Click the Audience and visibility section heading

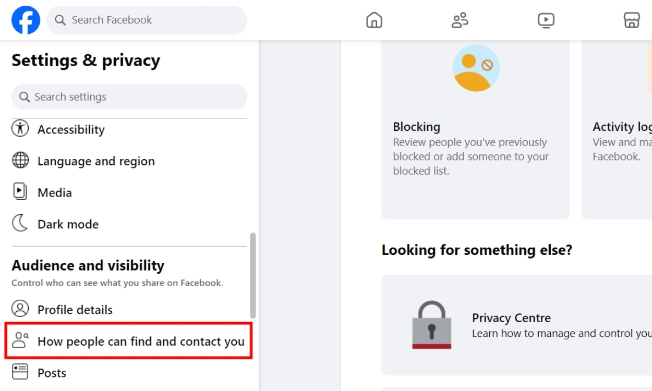tap(87, 265)
